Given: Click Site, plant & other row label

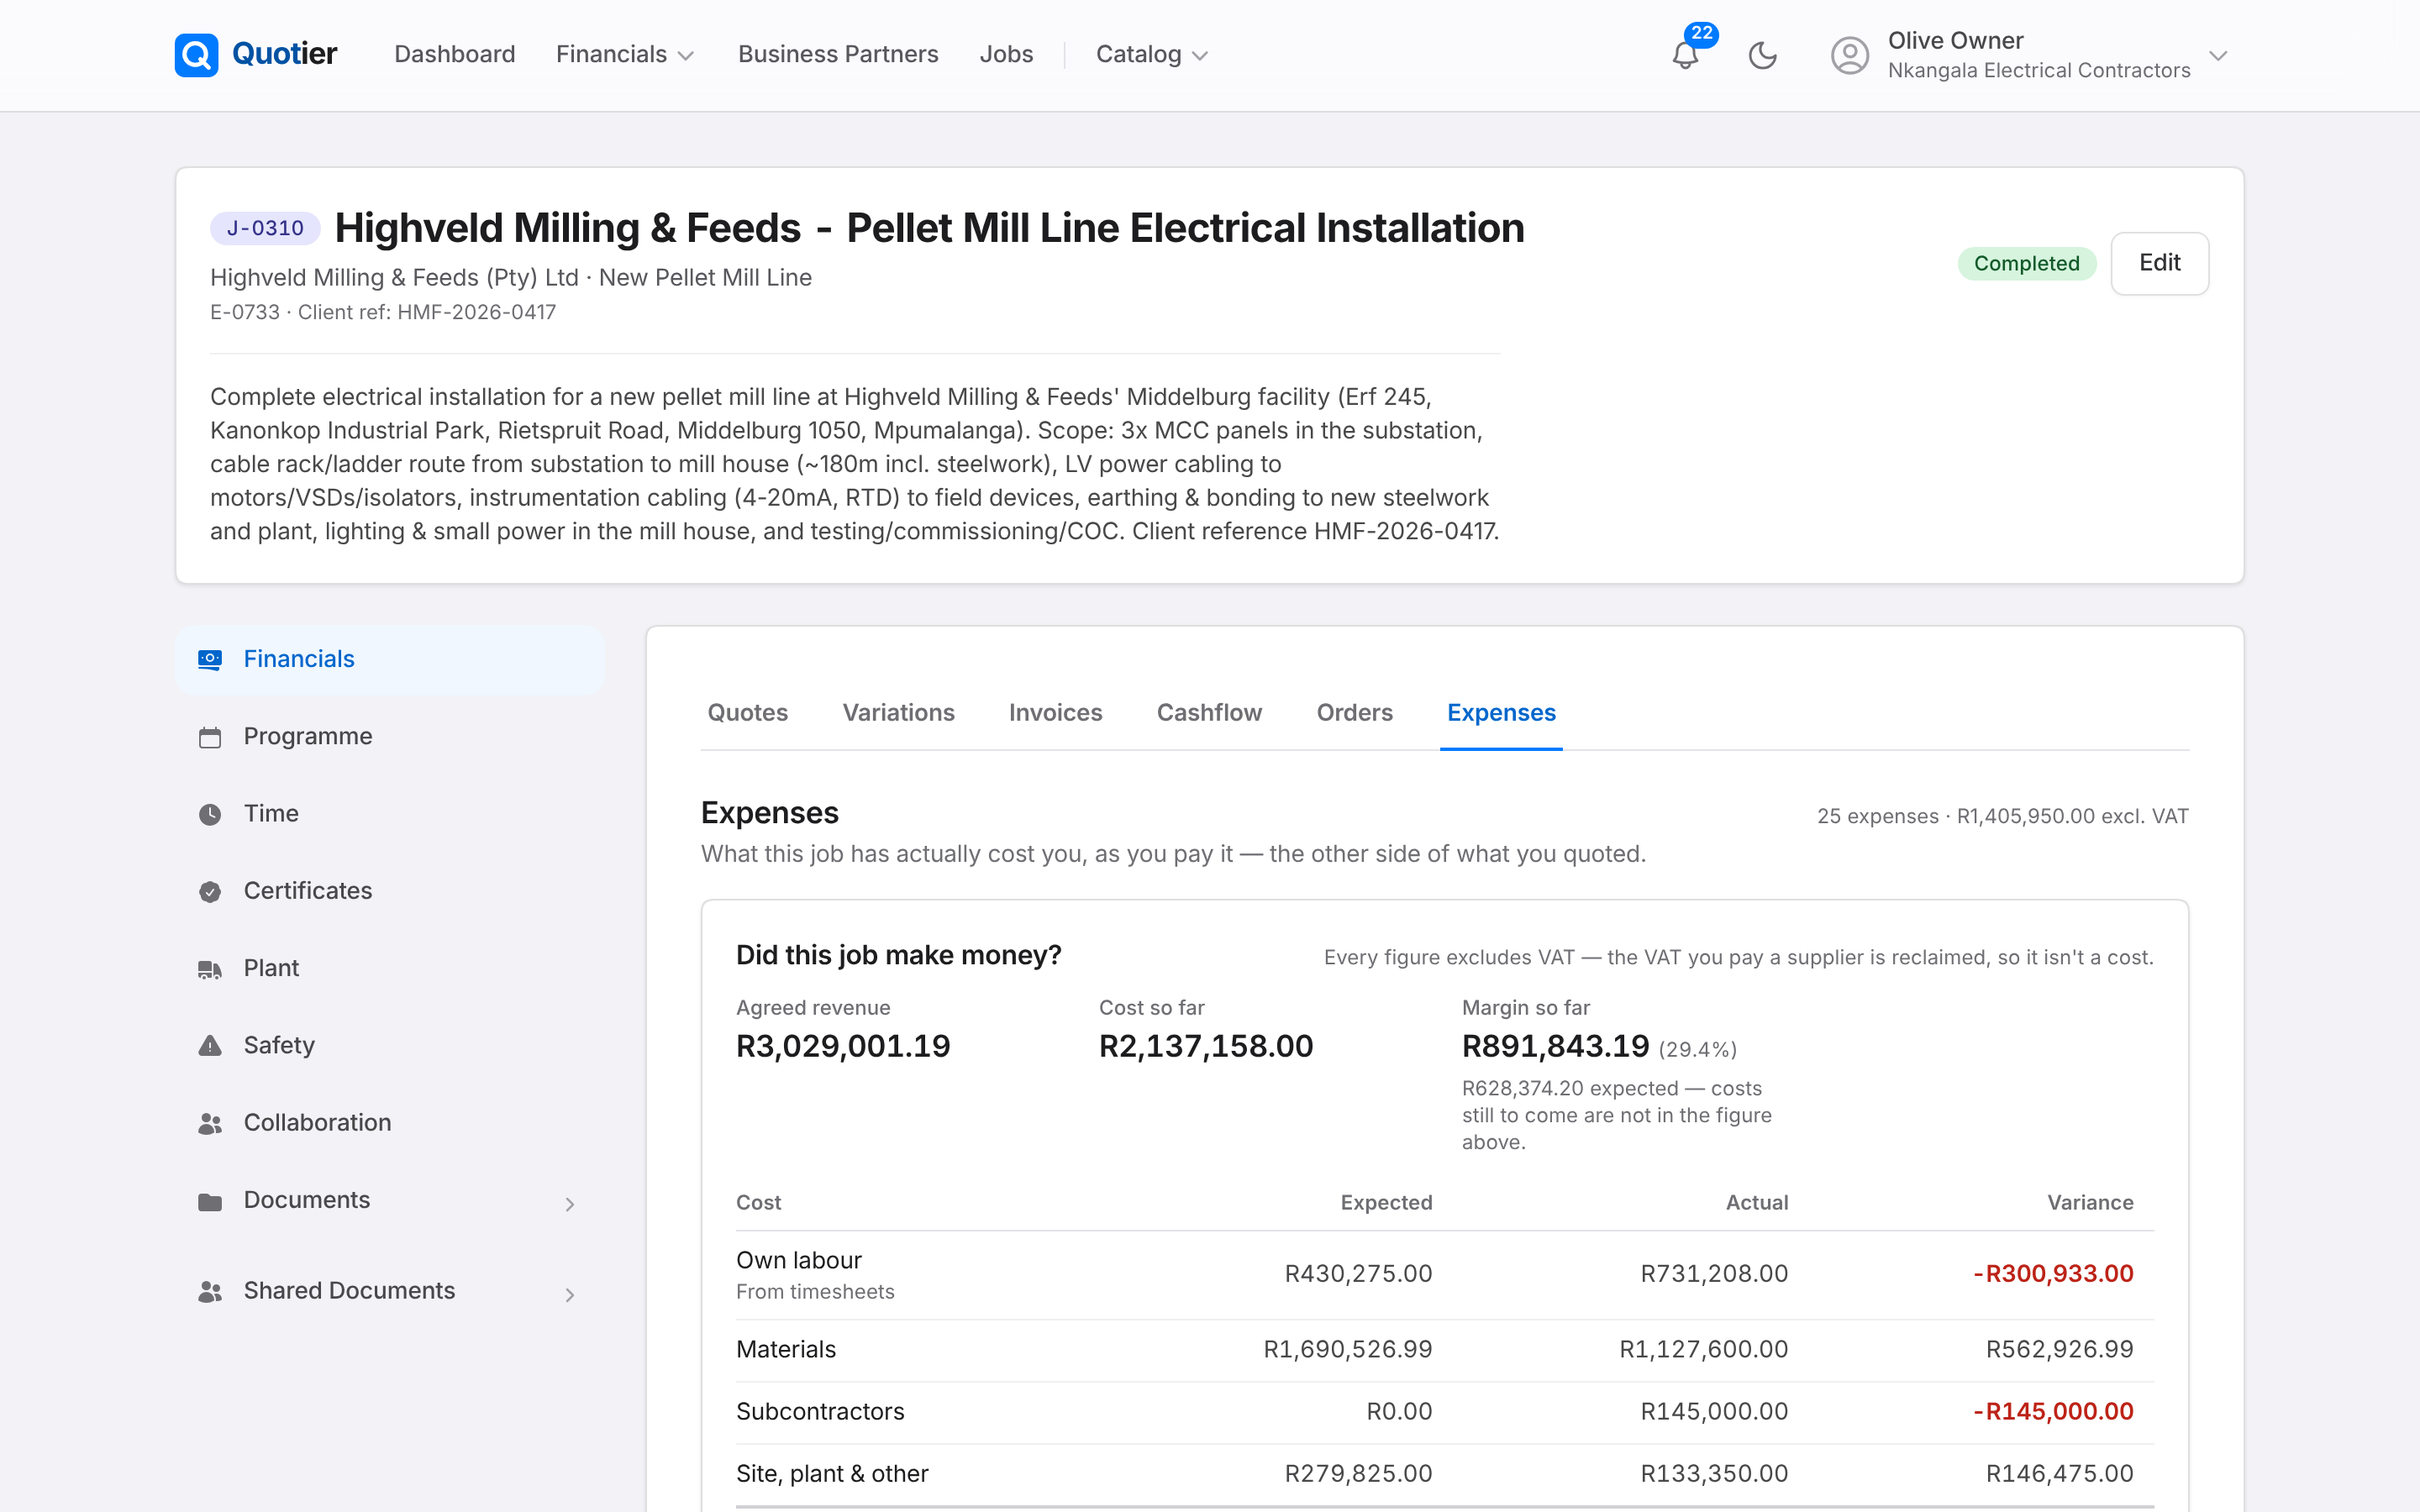Looking at the screenshot, I should 832,1474.
